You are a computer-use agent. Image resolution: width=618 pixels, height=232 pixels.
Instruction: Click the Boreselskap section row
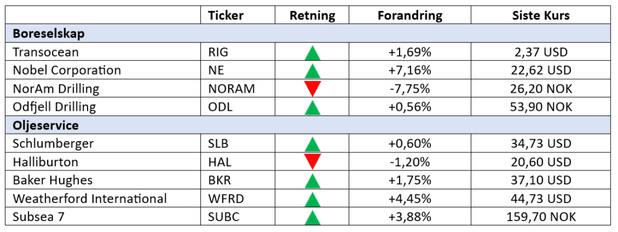pos(305,34)
